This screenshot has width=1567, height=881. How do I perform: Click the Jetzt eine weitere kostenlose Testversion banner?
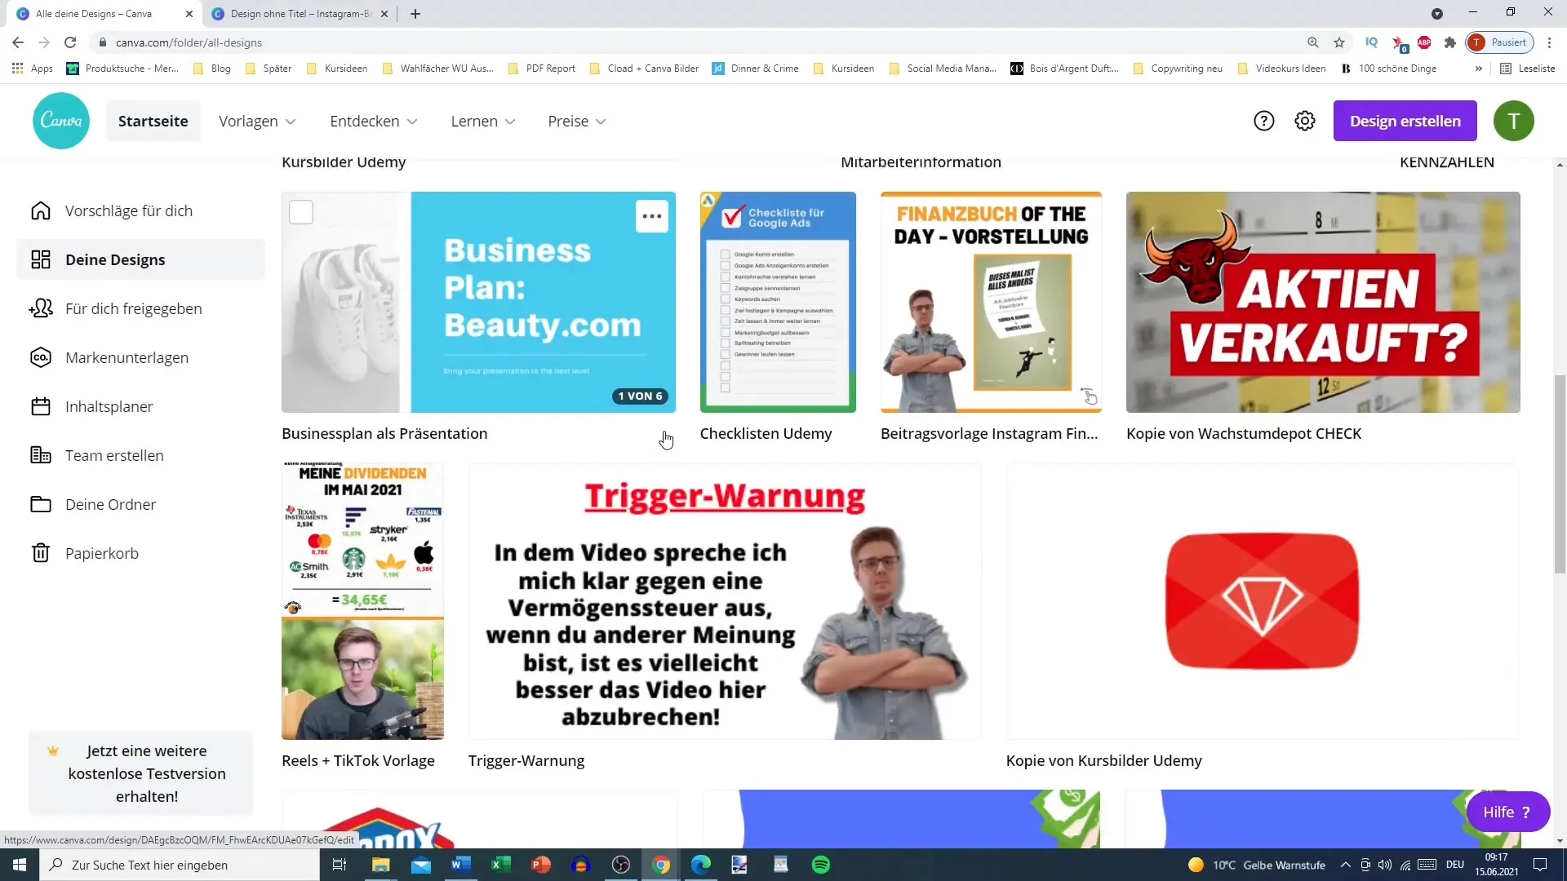coord(141,773)
